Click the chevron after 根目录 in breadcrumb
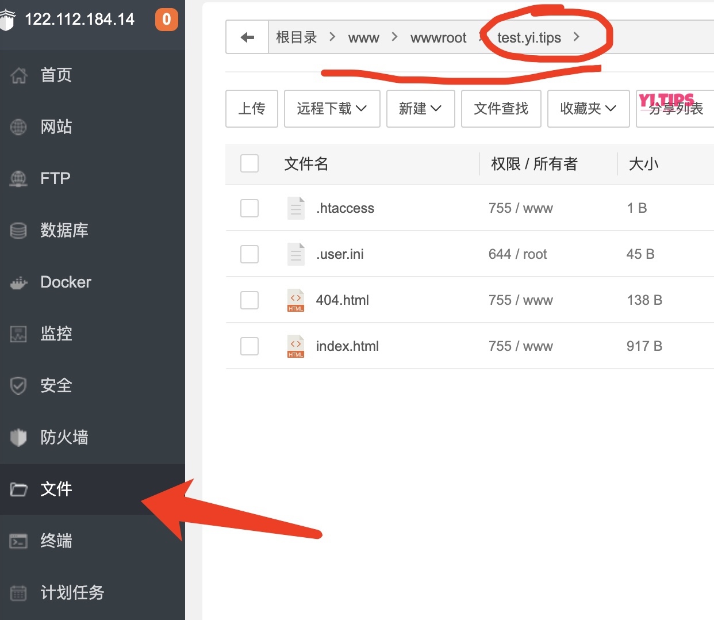 coord(332,37)
